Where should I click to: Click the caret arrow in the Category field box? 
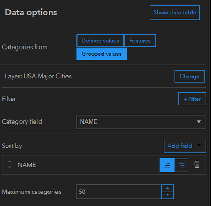[x=199, y=121]
